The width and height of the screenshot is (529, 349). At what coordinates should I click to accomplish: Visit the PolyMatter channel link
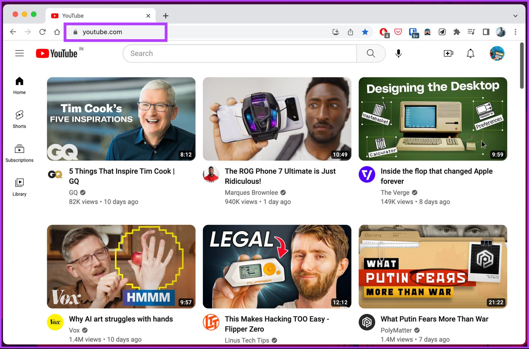point(396,330)
